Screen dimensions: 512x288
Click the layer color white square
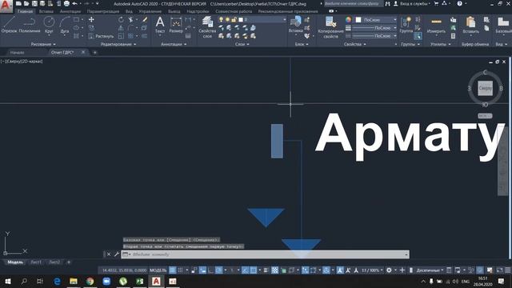pyautogui.click(x=241, y=19)
